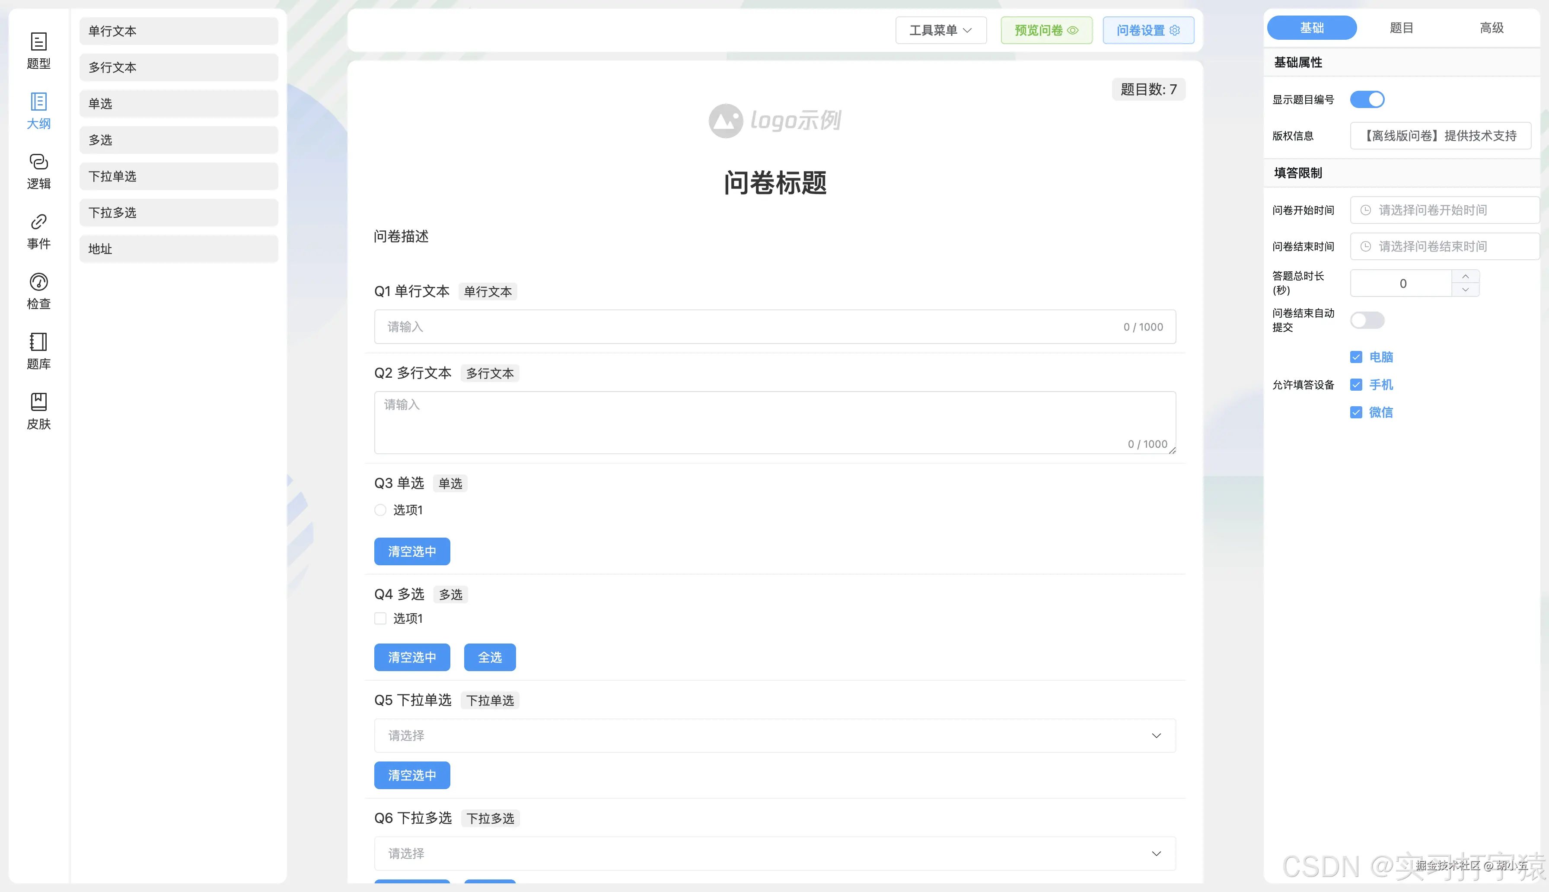This screenshot has height=892, width=1549.
Task: Click the 全选 button under Q4
Action: point(489,657)
